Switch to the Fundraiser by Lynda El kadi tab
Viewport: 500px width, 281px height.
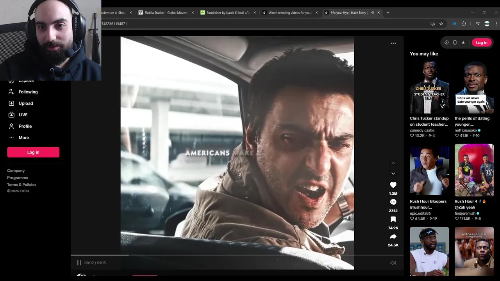pyautogui.click(x=228, y=12)
